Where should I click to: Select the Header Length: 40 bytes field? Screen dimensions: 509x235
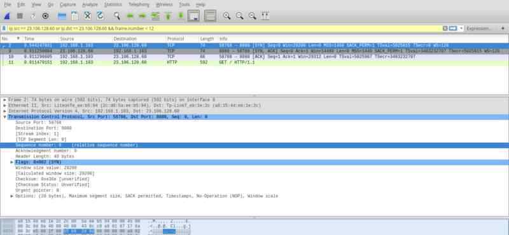[45, 156]
